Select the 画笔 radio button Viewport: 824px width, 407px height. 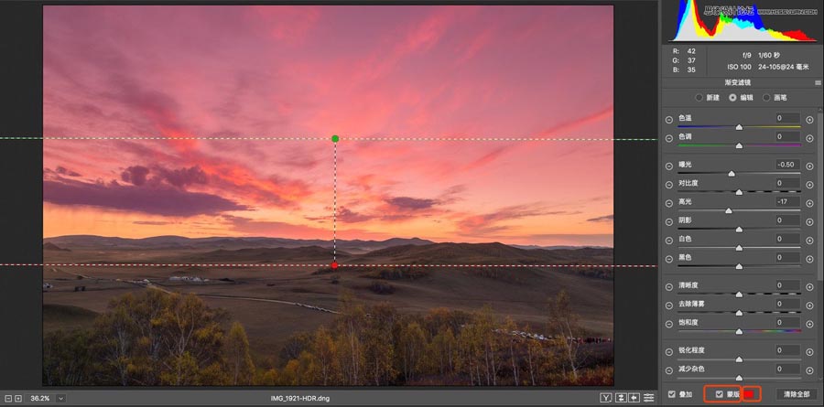pos(768,97)
